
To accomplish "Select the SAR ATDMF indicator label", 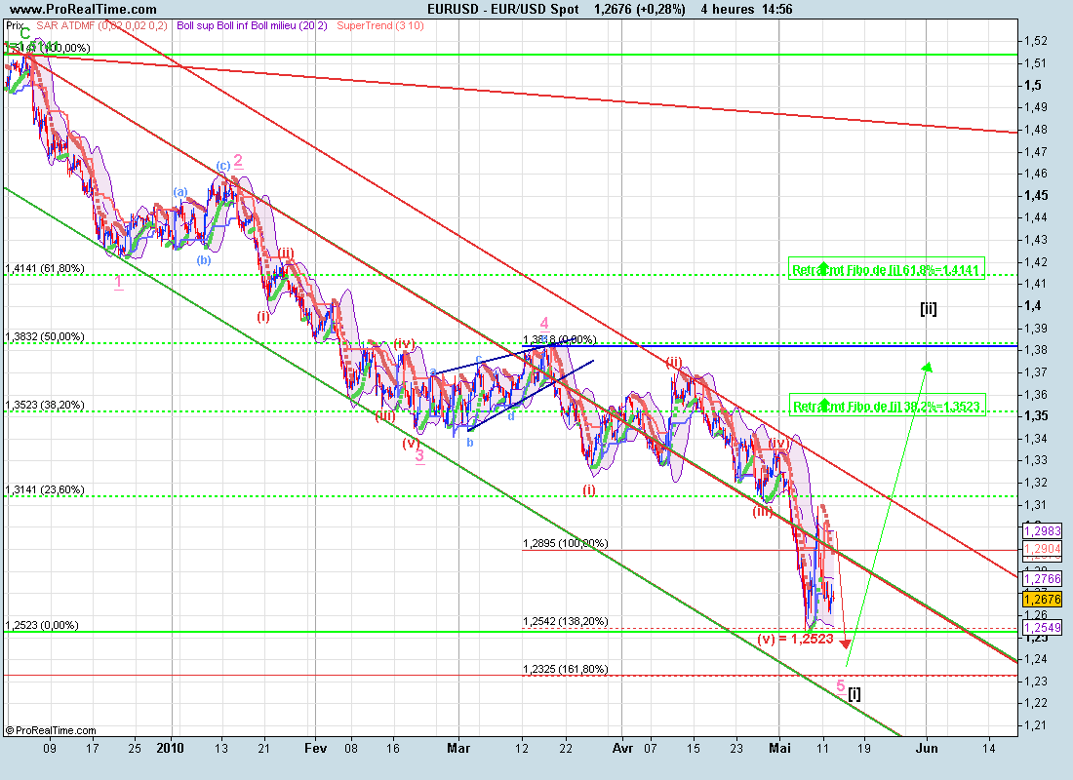I will pyautogui.click(x=102, y=26).
